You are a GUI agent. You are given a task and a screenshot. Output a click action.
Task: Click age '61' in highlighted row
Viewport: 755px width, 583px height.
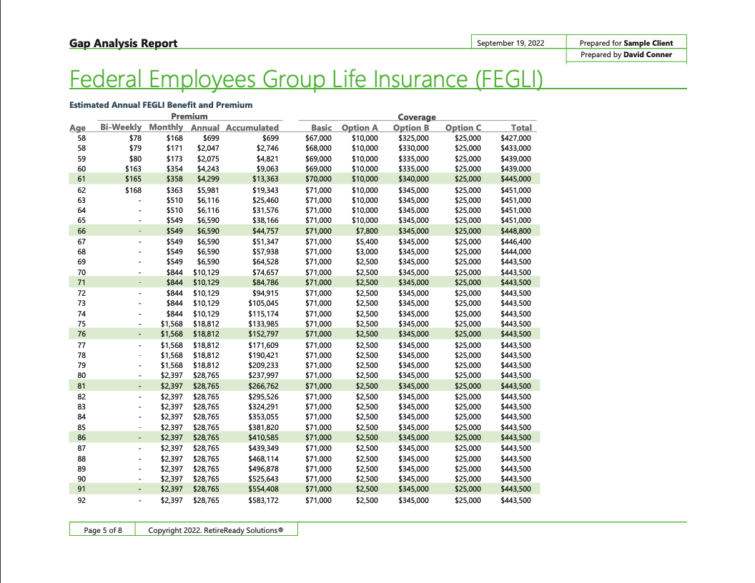point(82,179)
